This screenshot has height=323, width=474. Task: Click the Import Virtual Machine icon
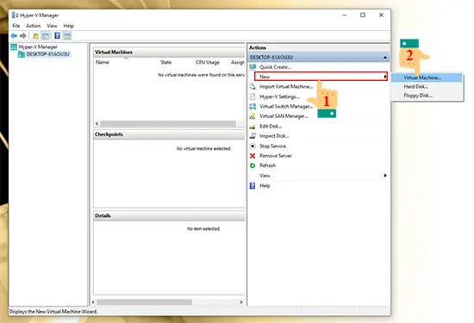pyautogui.click(x=253, y=87)
